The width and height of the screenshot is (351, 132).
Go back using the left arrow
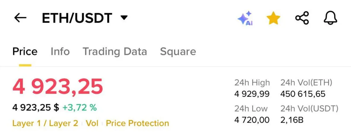(20, 18)
